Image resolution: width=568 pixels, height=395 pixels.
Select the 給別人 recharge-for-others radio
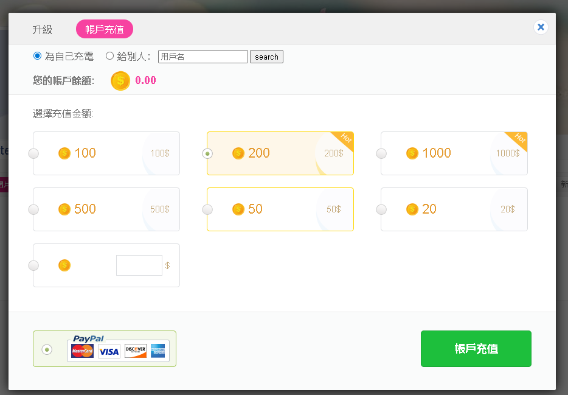point(109,56)
